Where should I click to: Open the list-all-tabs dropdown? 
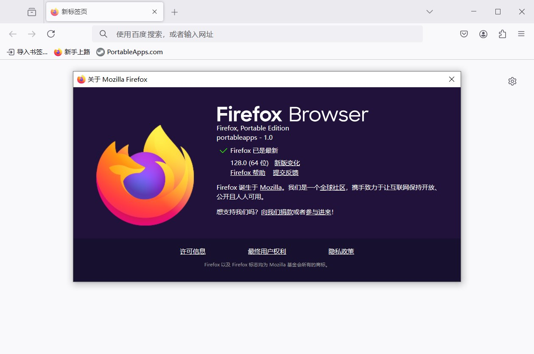(429, 11)
